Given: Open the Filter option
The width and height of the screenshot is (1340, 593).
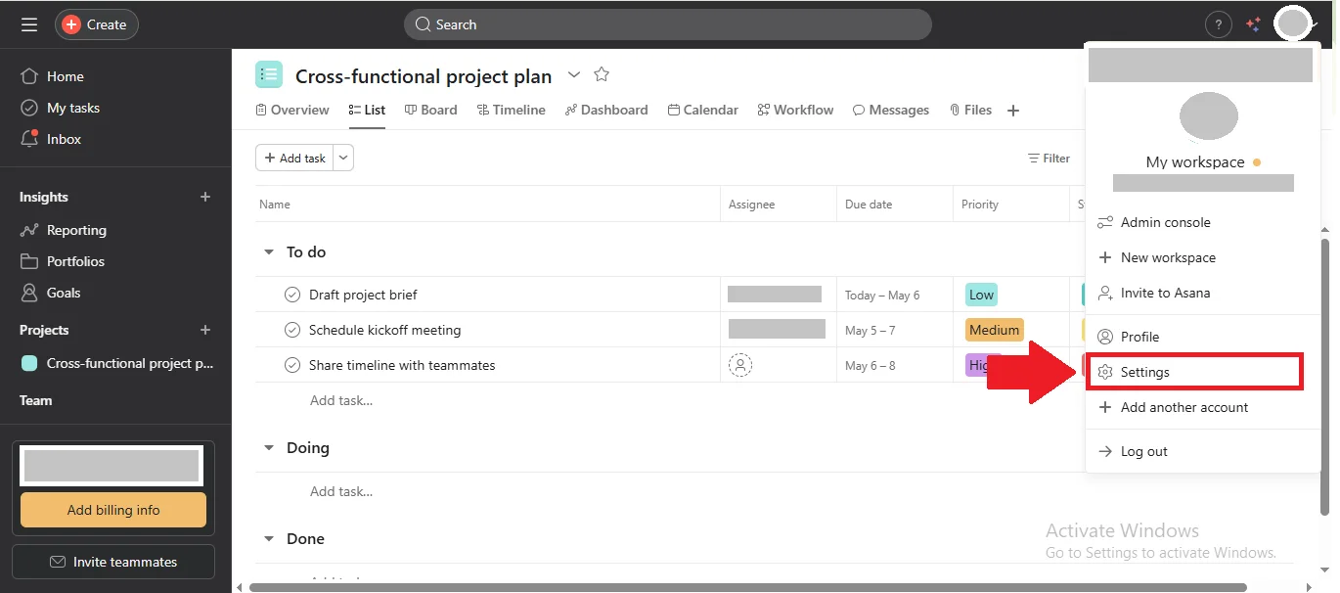Looking at the screenshot, I should (1049, 158).
